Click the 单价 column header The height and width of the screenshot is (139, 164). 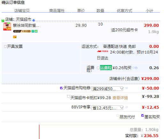81,11
